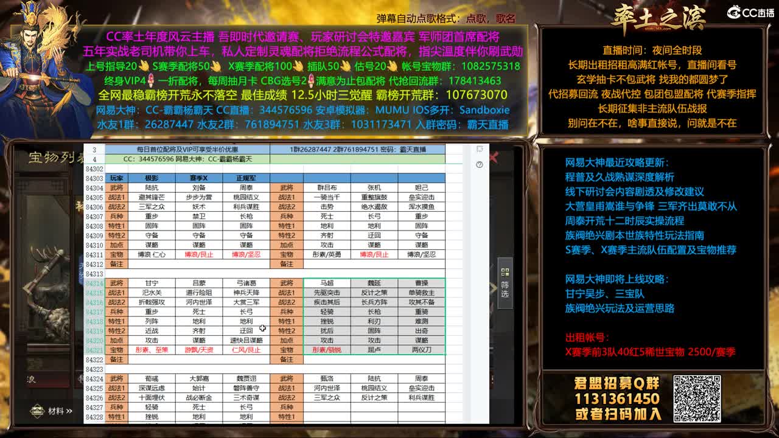Click cell 博浪 仁心

(x=152, y=255)
